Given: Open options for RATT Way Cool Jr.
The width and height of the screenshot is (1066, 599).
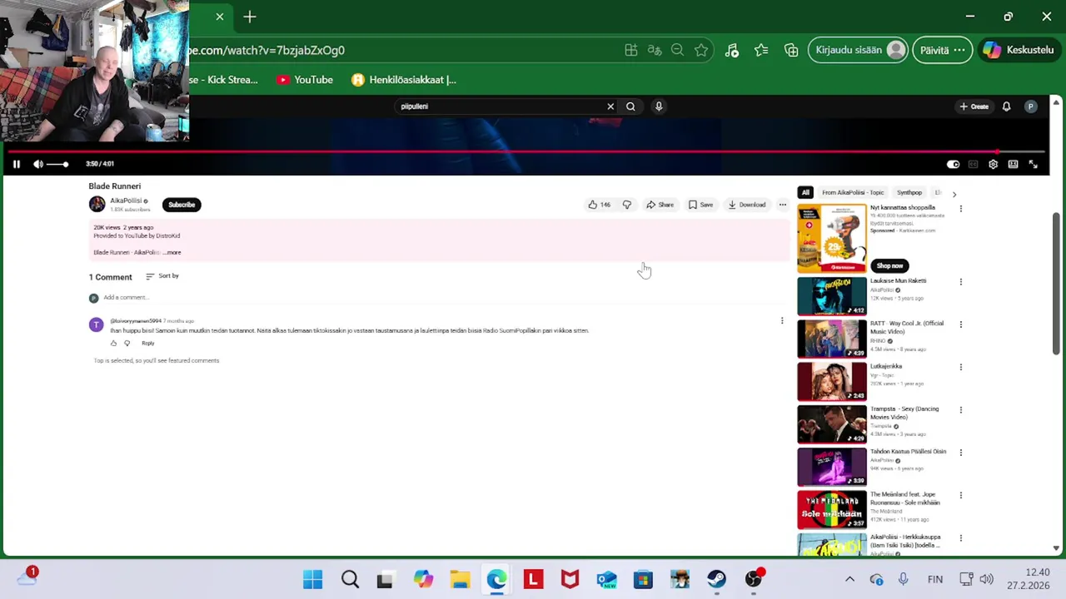Looking at the screenshot, I should point(960,324).
